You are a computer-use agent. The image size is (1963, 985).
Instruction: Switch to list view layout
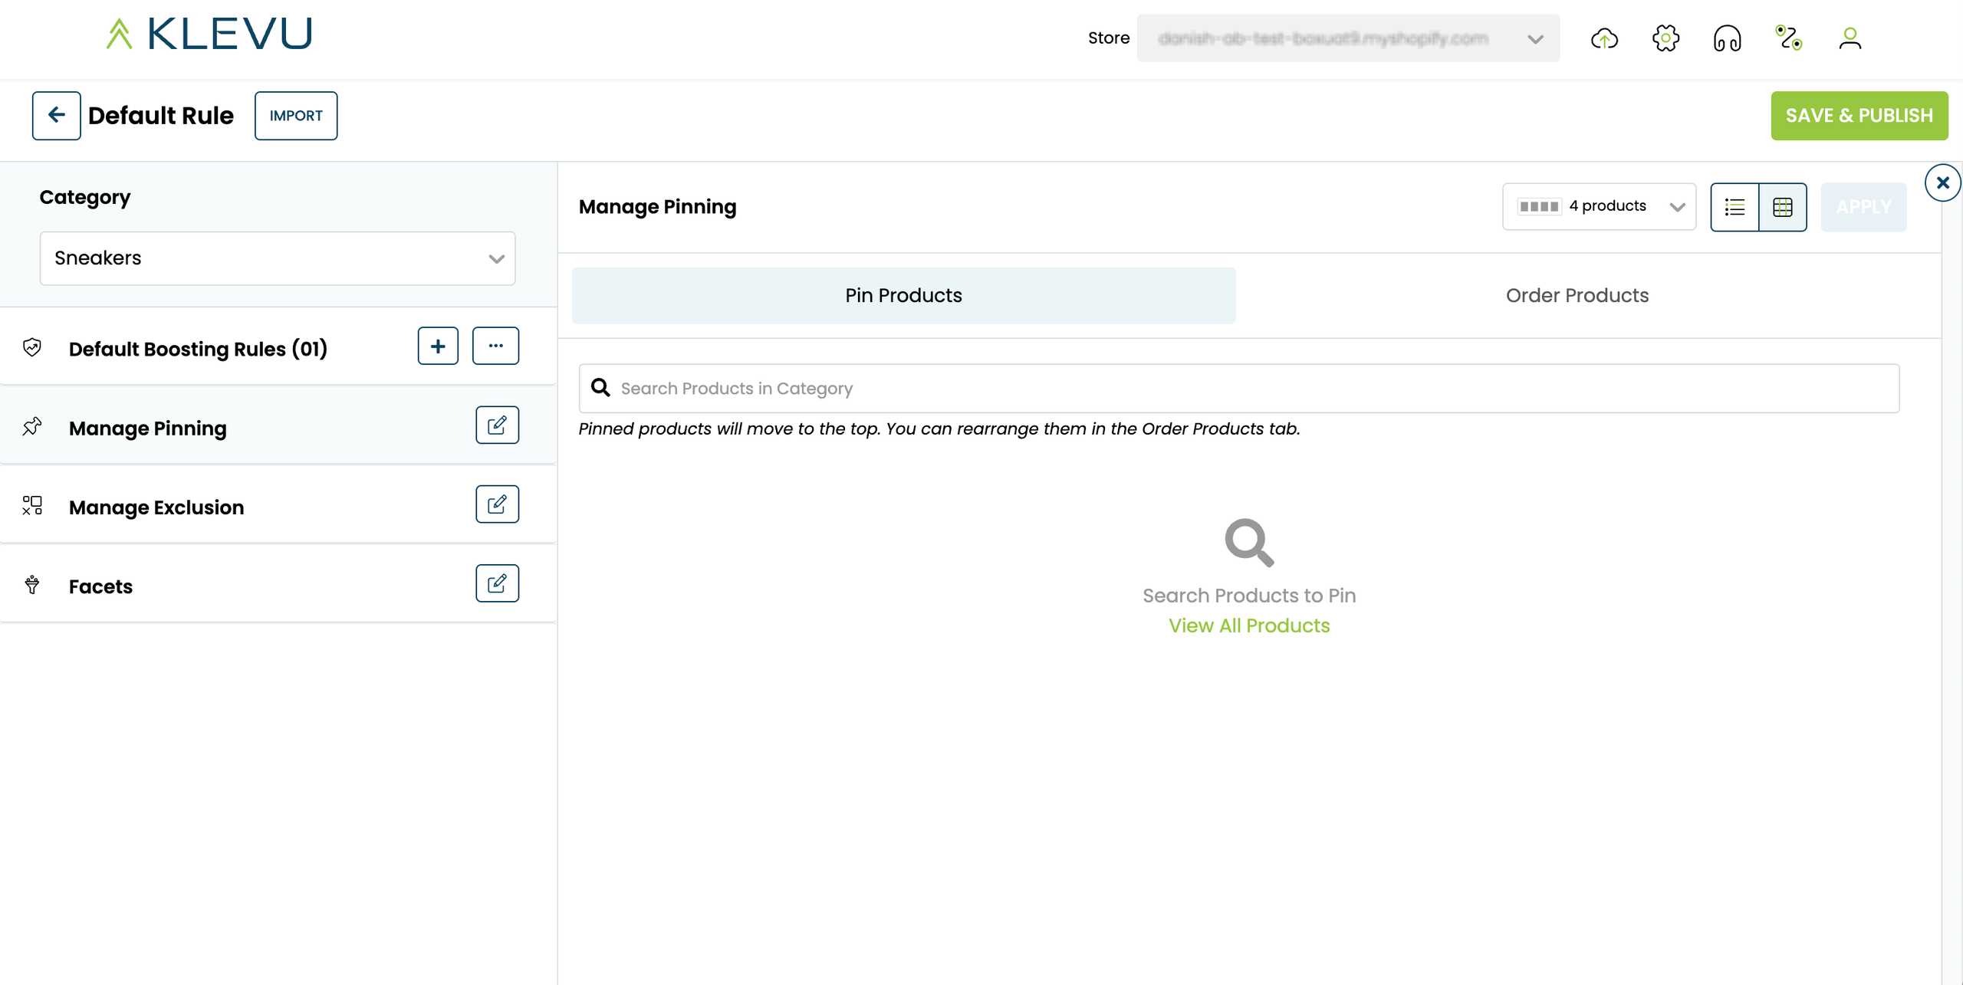coord(1734,207)
